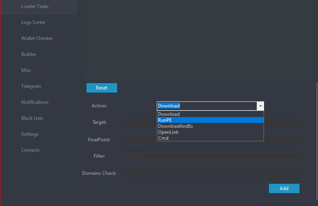
Task: Switch to the Black Lists tab
Action: click(x=39, y=119)
